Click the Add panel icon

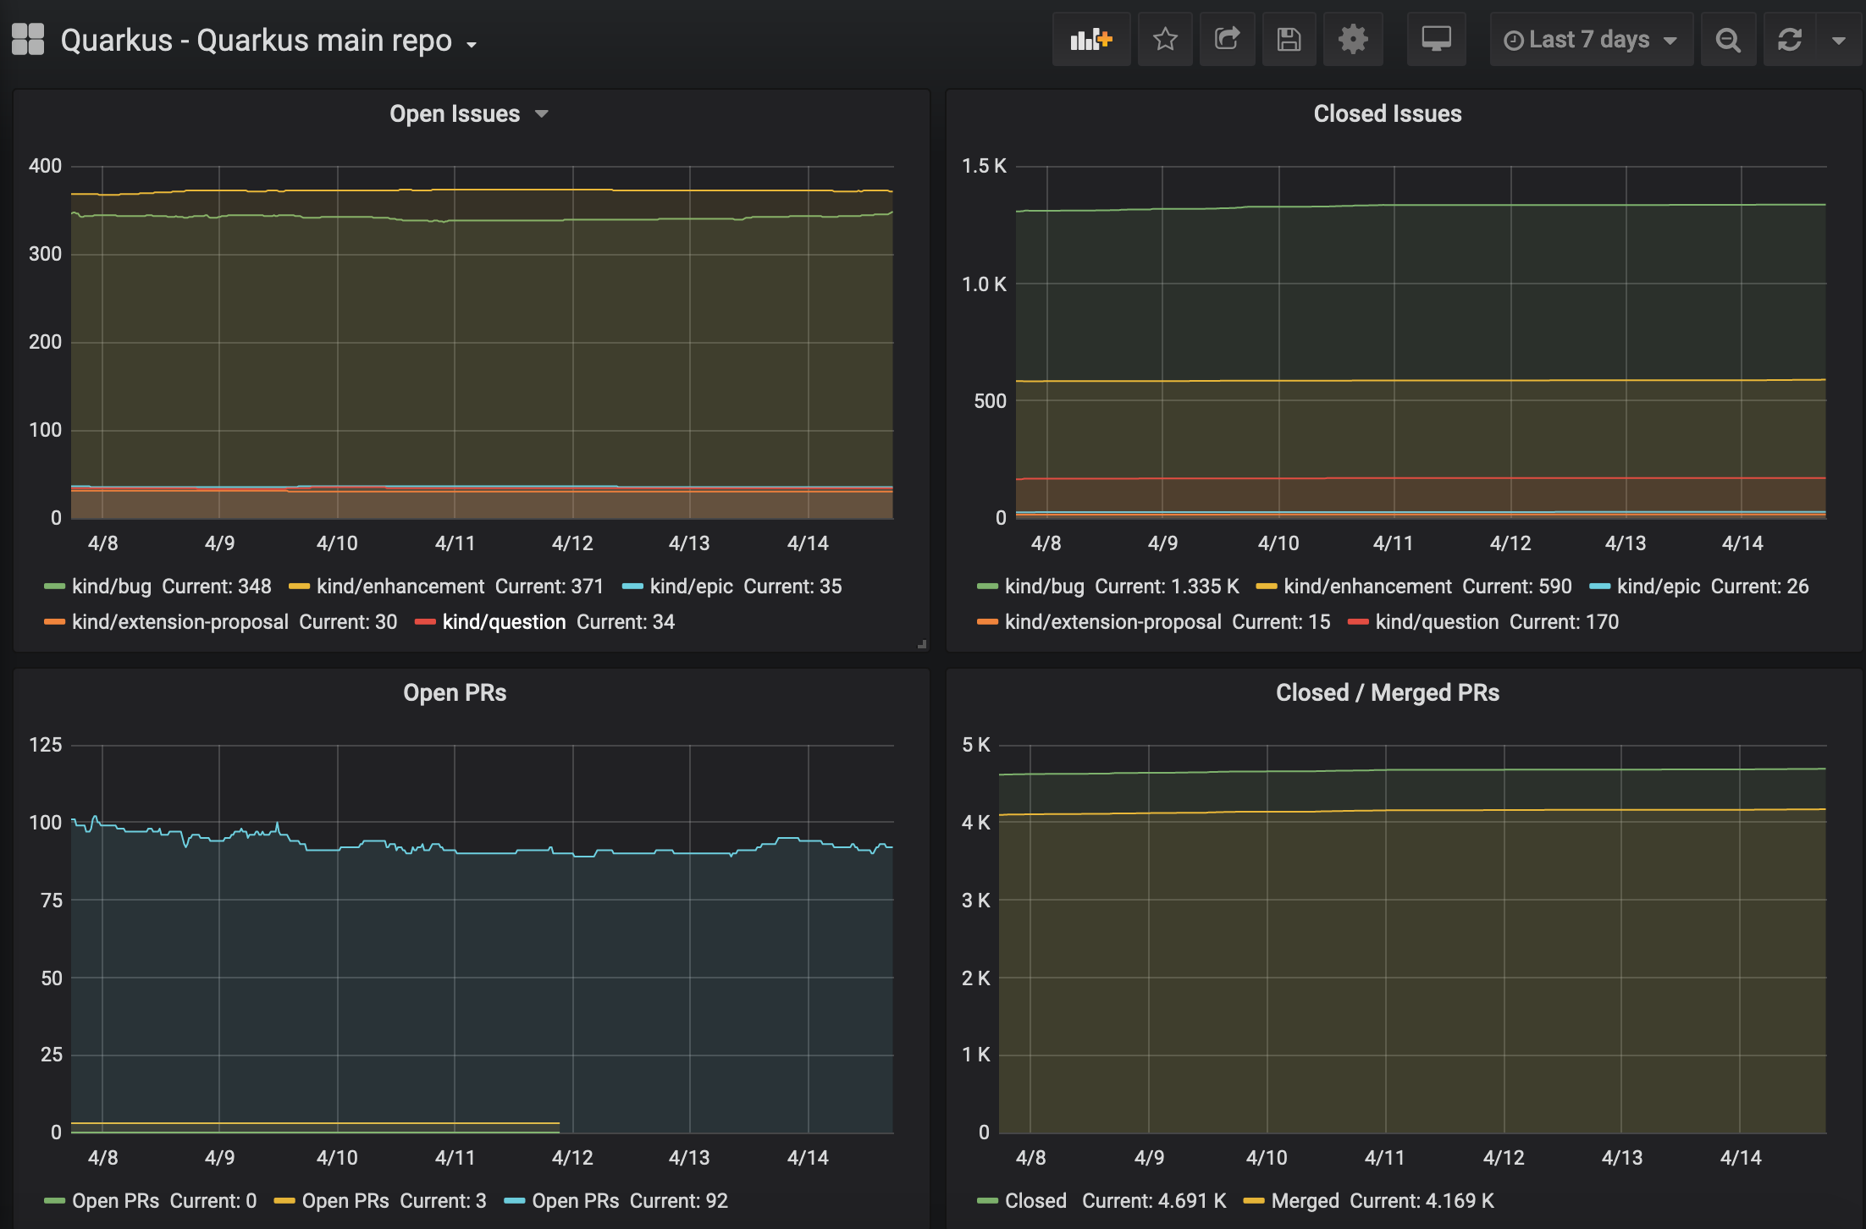pos(1090,39)
